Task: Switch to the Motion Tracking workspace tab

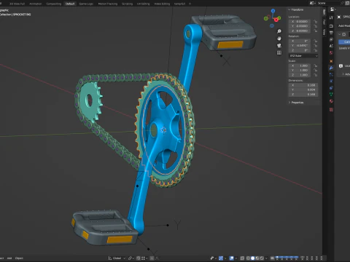Action: 108,4
